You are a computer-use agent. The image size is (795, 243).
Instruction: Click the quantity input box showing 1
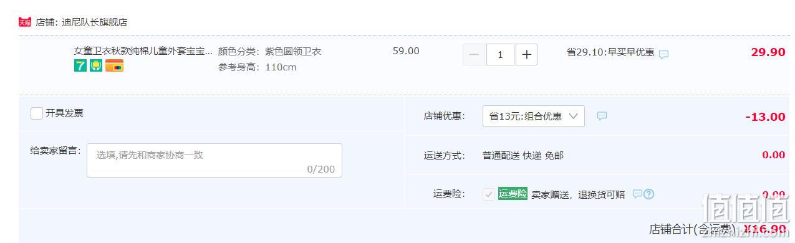[500, 55]
